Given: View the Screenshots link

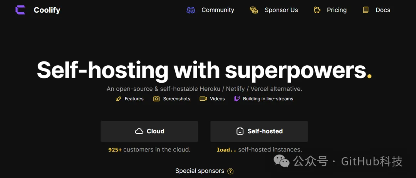Looking at the screenshot, I should [176, 99].
